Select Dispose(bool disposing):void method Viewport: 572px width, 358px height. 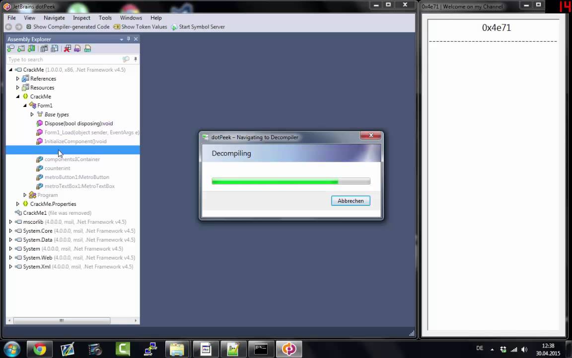click(x=78, y=123)
